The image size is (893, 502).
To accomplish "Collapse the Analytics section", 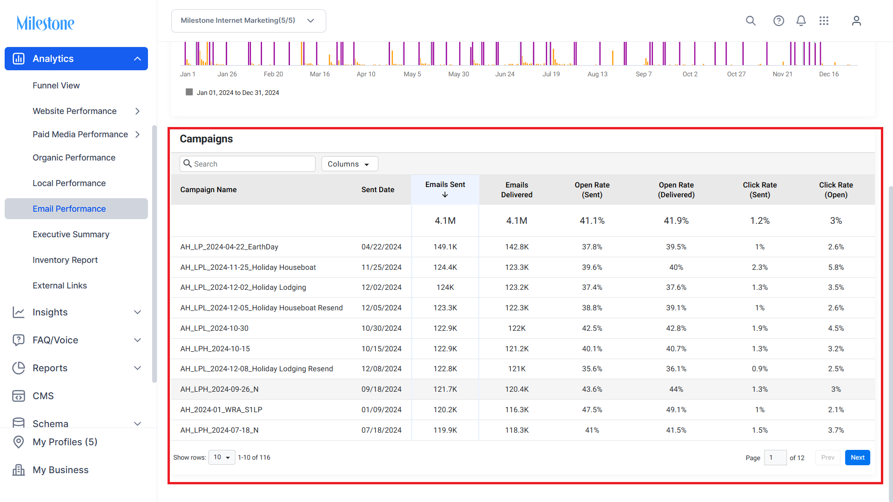I will coord(137,59).
